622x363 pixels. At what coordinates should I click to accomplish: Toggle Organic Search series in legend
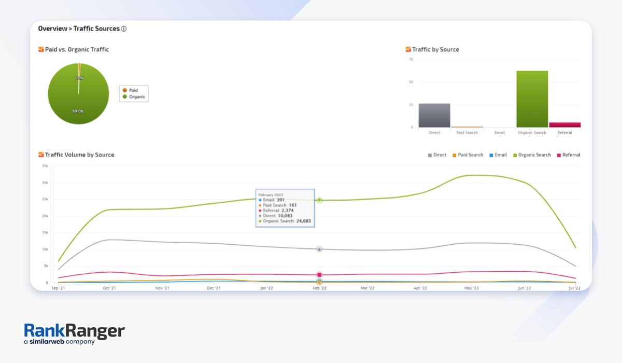(x=532, y=155)
